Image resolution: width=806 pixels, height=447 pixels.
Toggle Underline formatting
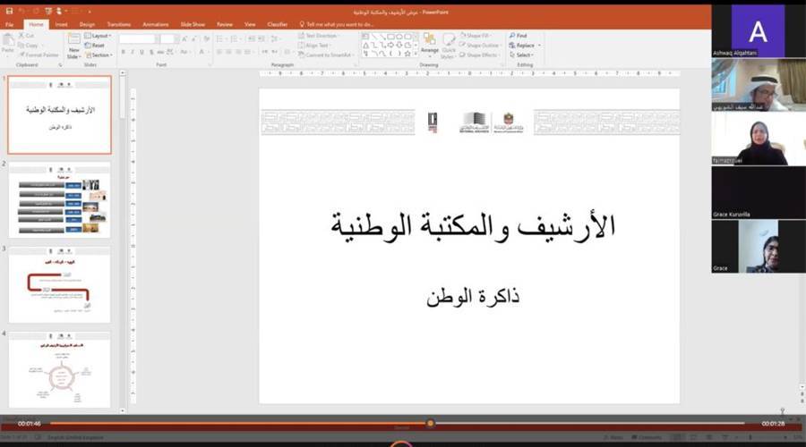coord(141,53)
